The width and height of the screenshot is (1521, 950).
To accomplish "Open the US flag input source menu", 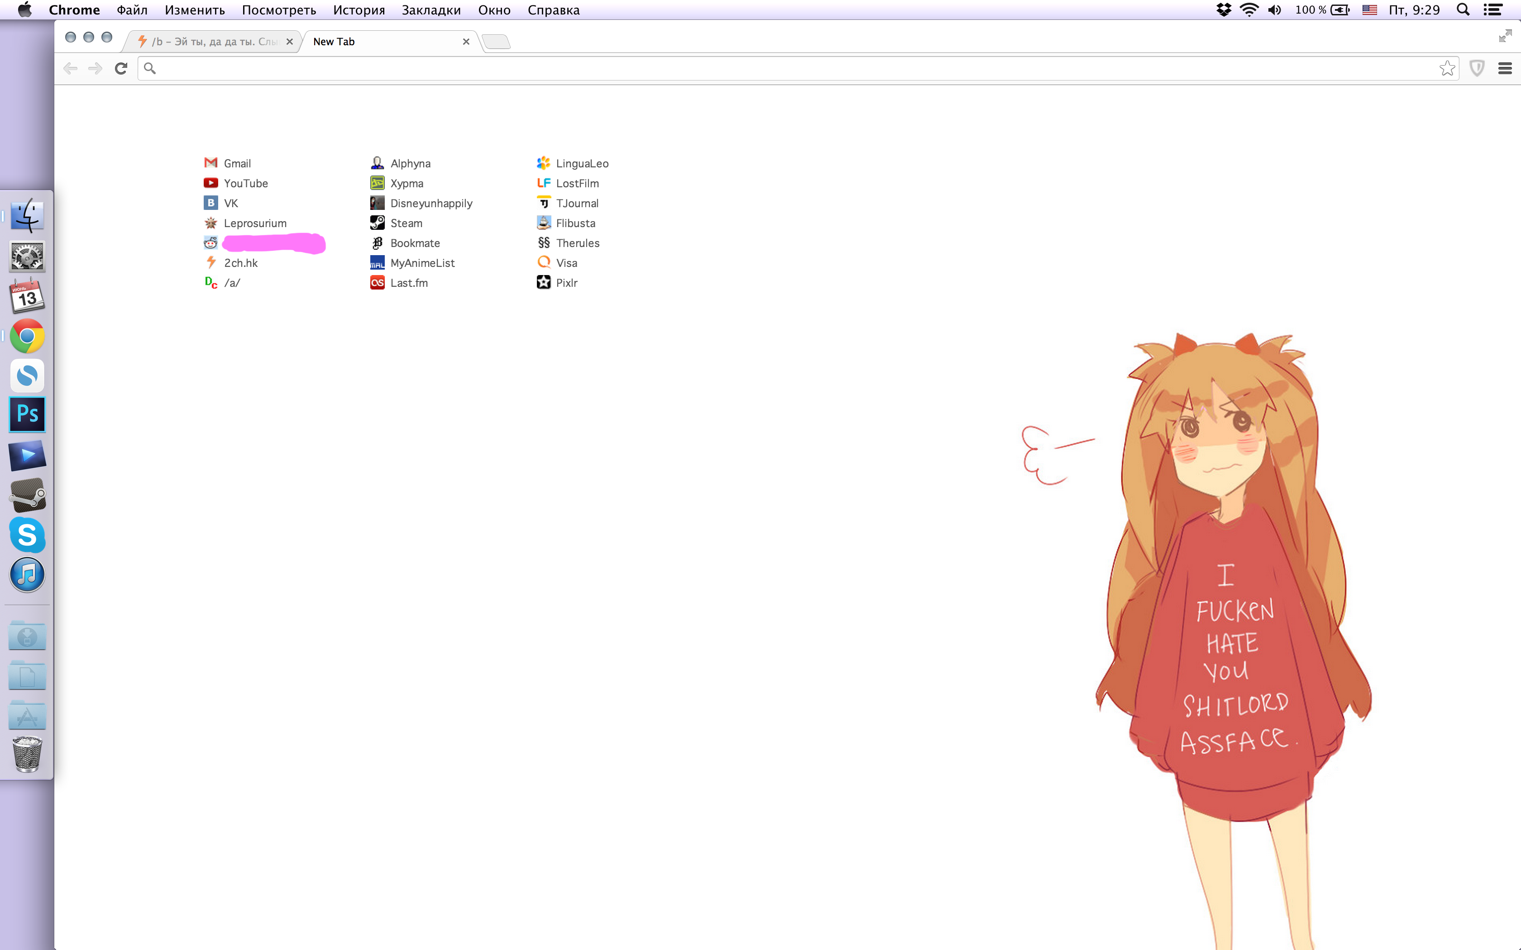I will coord(1369,10).
